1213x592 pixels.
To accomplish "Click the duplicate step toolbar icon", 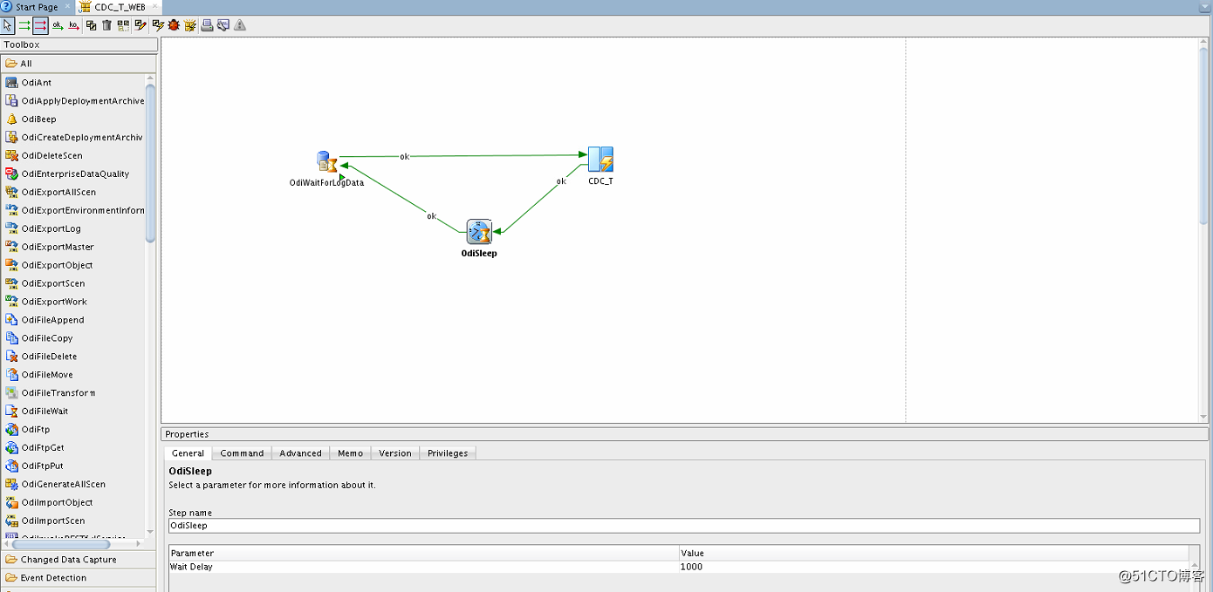I will (91, 25).
